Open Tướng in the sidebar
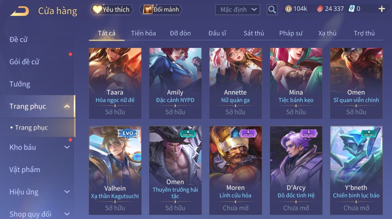 coord(20,84)
